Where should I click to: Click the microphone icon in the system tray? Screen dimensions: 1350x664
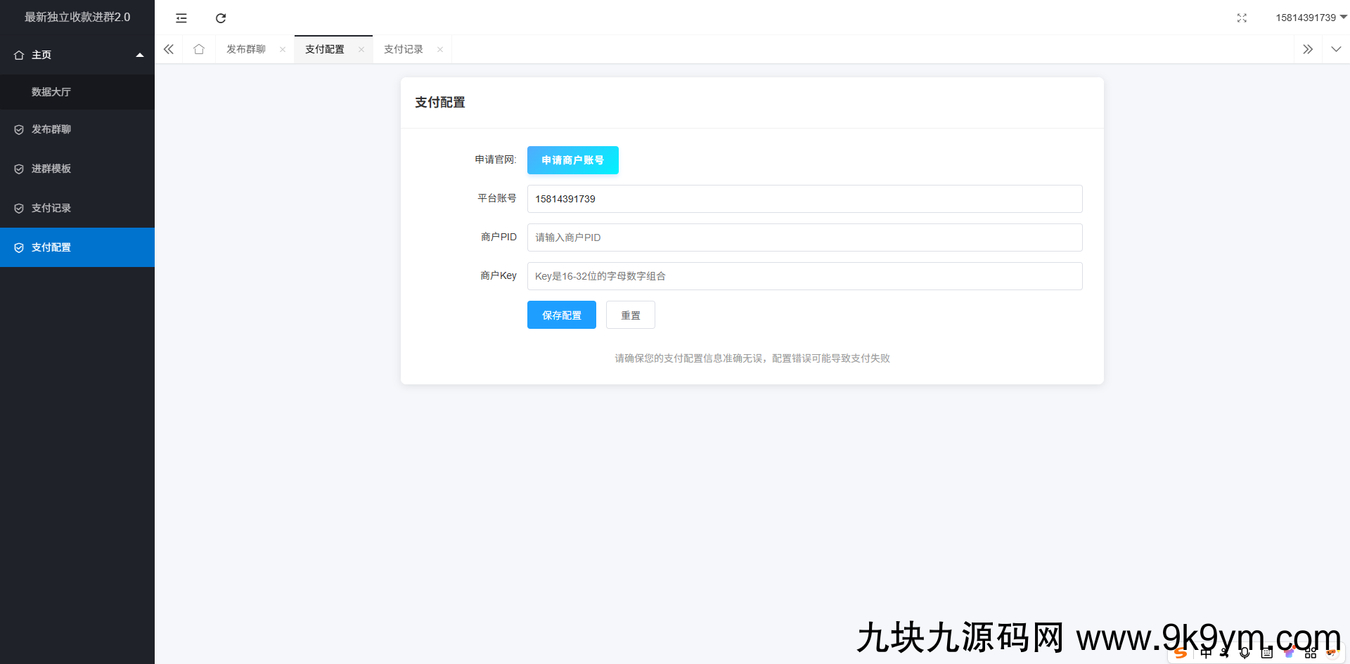(1245, 653)
